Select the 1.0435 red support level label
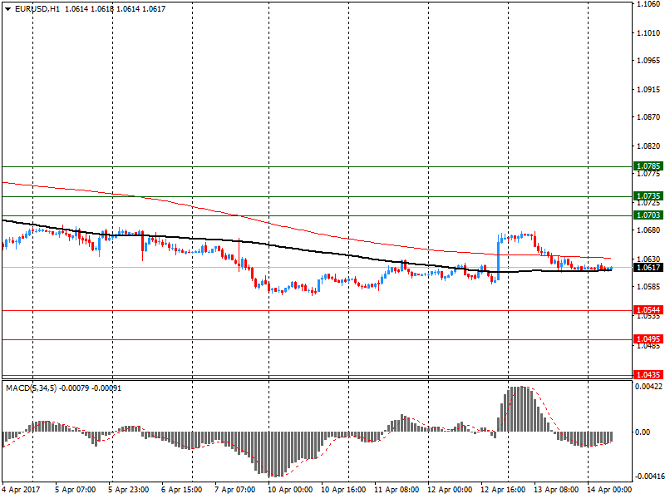This screenshot has width=665, height=499. click(648, 375)
